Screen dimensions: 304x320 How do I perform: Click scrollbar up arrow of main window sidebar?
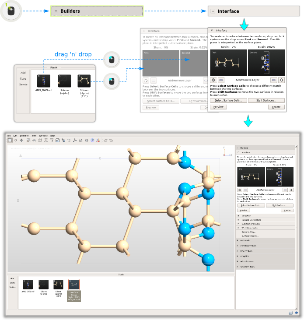pyautogui.click(x=296, y=146)
